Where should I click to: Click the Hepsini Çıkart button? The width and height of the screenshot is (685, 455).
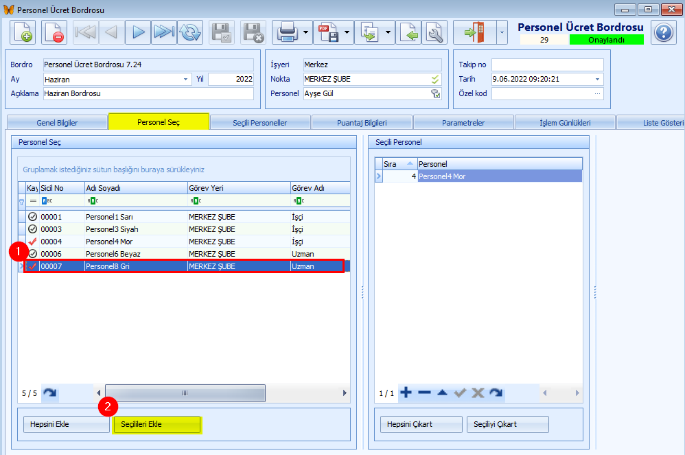pyautogui.click(x=419, y=424)
